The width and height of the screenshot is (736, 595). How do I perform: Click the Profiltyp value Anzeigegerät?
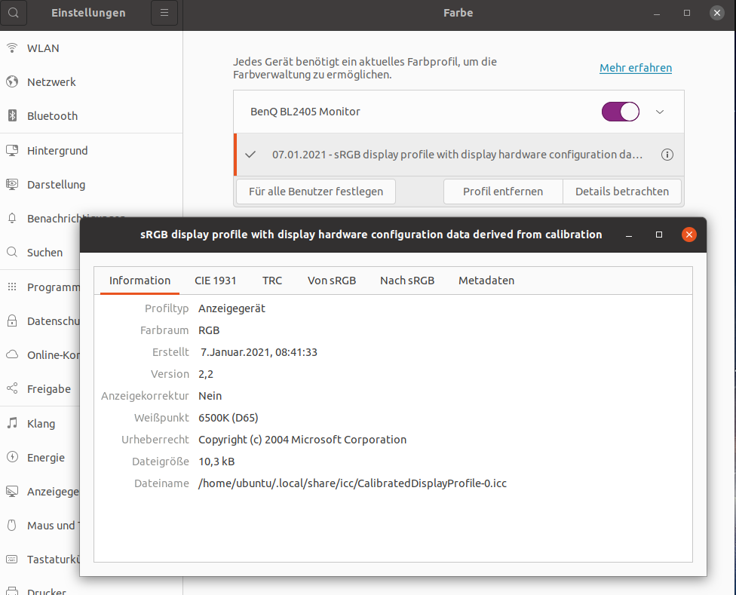[232, 308]
